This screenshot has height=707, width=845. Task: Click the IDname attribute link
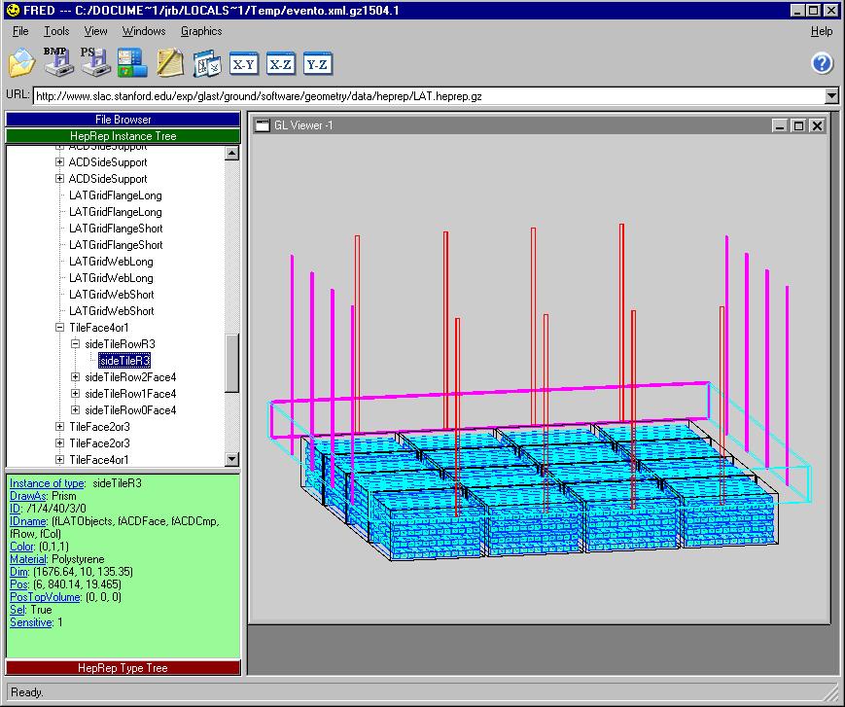pos(28,521)
